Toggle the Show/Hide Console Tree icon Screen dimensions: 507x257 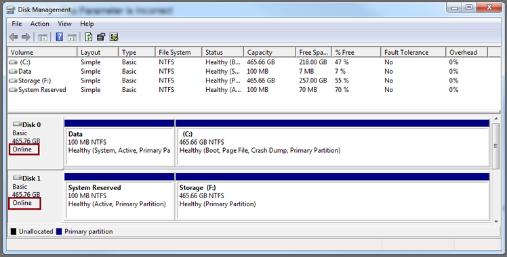pos(43,37)
